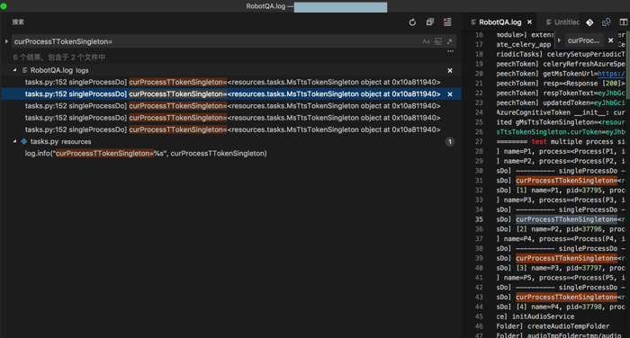This screenshot has height=338, width=630.
Task: Clear search results icon
Action: click(447, 22)
